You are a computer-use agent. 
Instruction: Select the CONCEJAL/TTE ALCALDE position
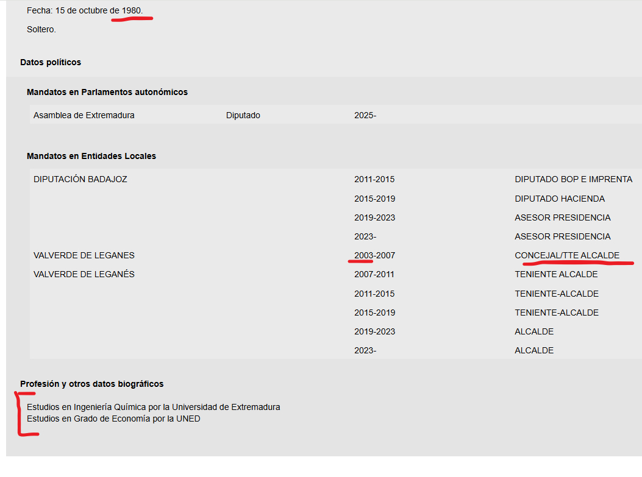coord(567,255)
